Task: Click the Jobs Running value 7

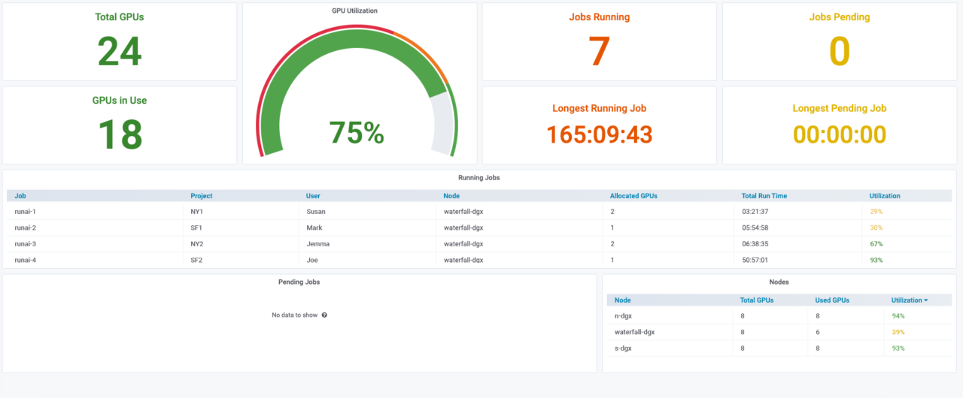Action: point(599,52)
